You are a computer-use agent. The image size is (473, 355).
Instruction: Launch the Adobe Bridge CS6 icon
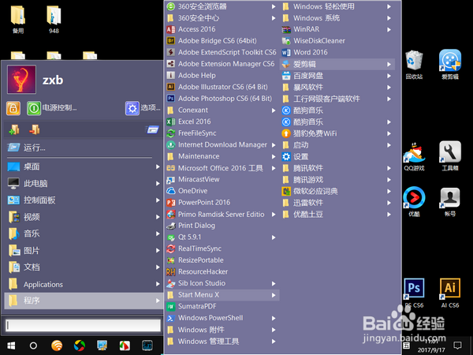[x=171, y=41]
